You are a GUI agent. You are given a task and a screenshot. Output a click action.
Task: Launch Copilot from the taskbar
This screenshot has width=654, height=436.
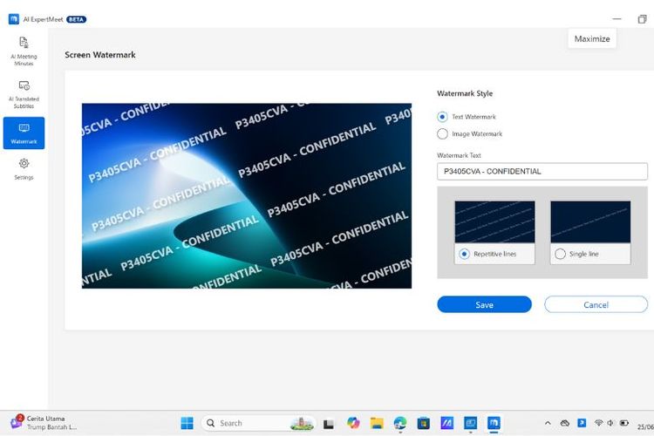coord(353,423)
